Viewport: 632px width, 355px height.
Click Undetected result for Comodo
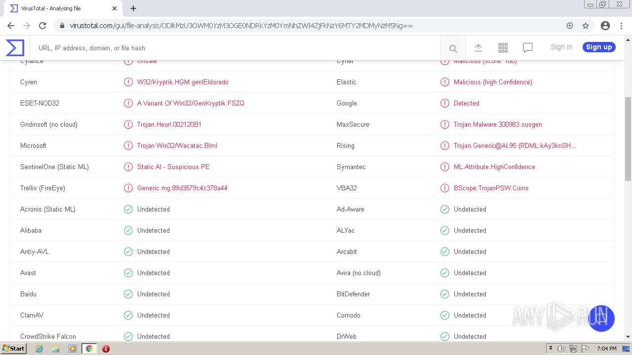click(470, 316)
